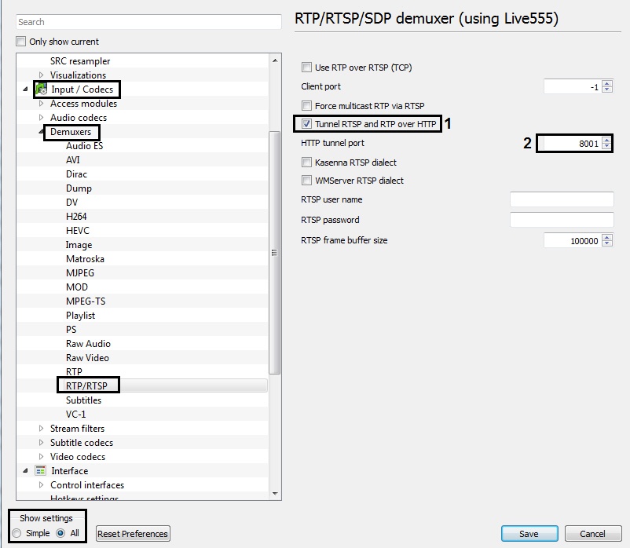Expand the Video codecs tree node

pyautogui.click(x=42, y=457)
